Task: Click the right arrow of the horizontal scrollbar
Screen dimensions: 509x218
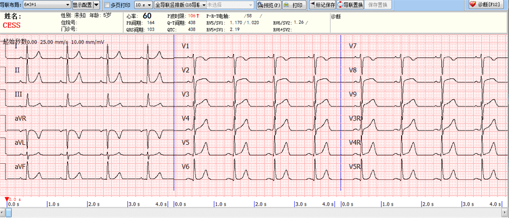Action: (x=506, y=213)
